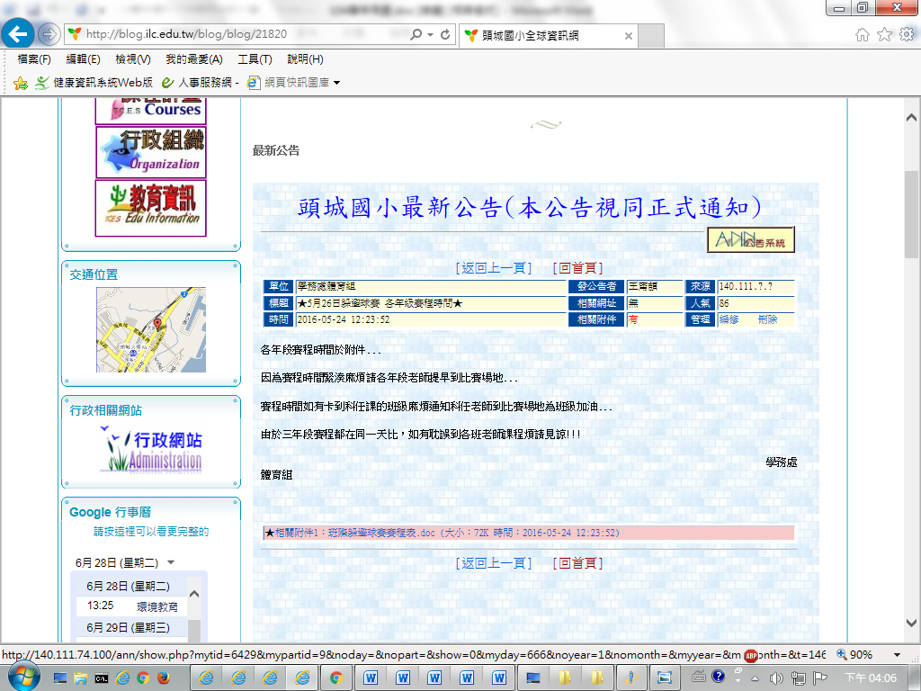
Task: Open the 檔案(F) menu
Action: point(34,59)
